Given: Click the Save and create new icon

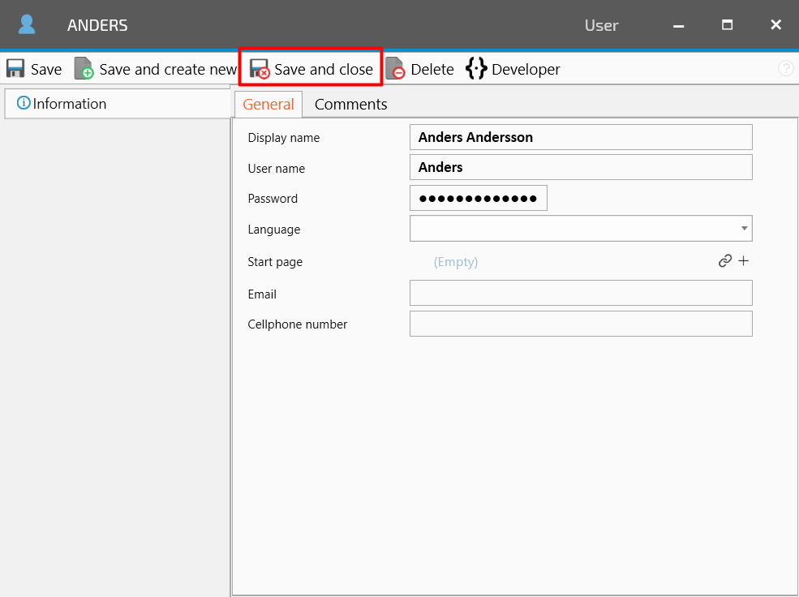Looking at the screenshot, I should tap(84, 69).
